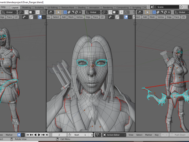Screen dimensions: 189x142
Task: Jump to previous keyframe
Action: coord(31,135)
